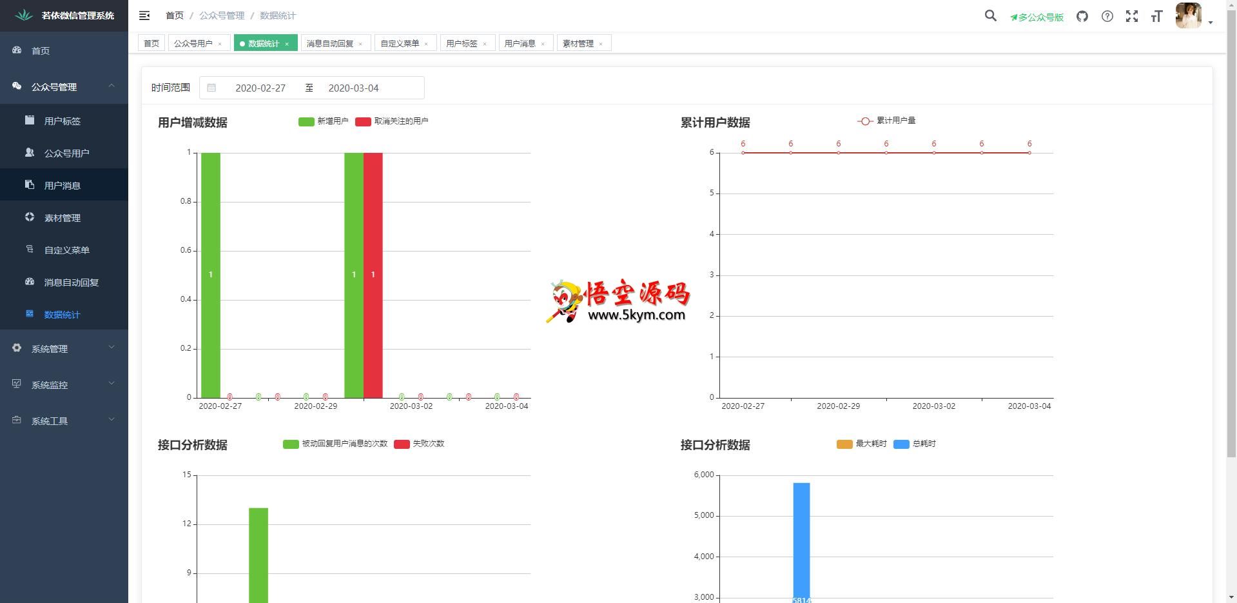Click the system logo in sidebar
Image resolution: width=1237 pixels, height=603 pixels.
click(24, 15)
